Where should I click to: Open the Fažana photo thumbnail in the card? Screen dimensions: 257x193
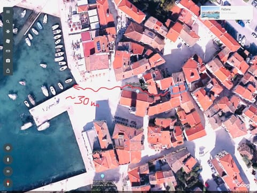[x=210, y=12]
